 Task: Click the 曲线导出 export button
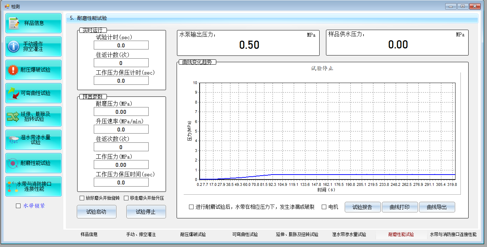click(x=437, y=207)
